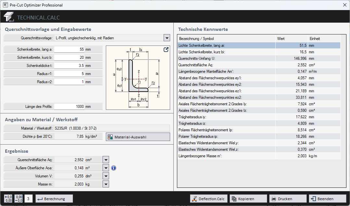Open the Querschnittsvorlage profile dropdown
350x206 pixels.
(167, 38)
